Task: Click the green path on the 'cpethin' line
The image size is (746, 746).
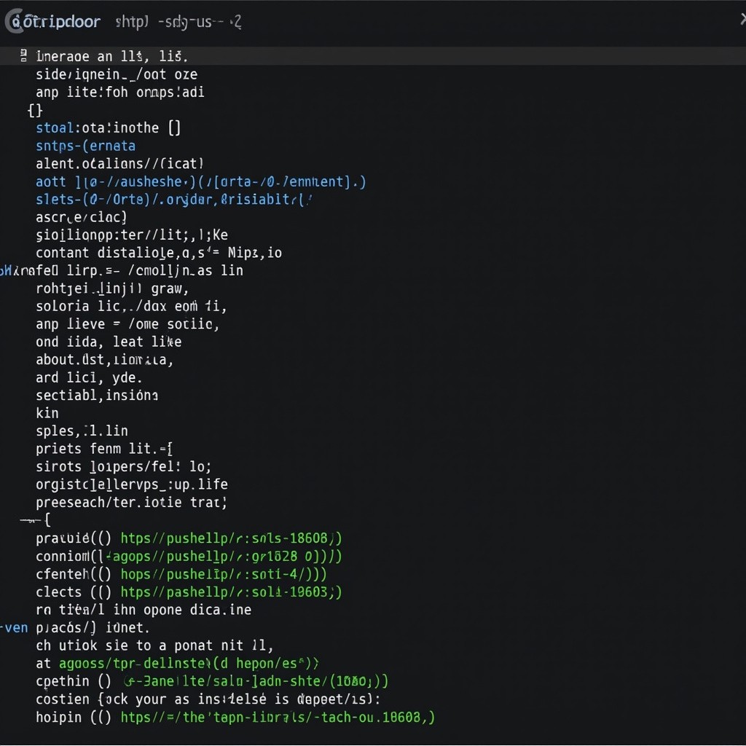Action: (255, 681)
